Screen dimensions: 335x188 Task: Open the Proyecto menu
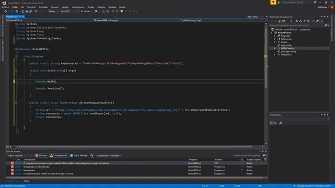click(x=31, y=7)
